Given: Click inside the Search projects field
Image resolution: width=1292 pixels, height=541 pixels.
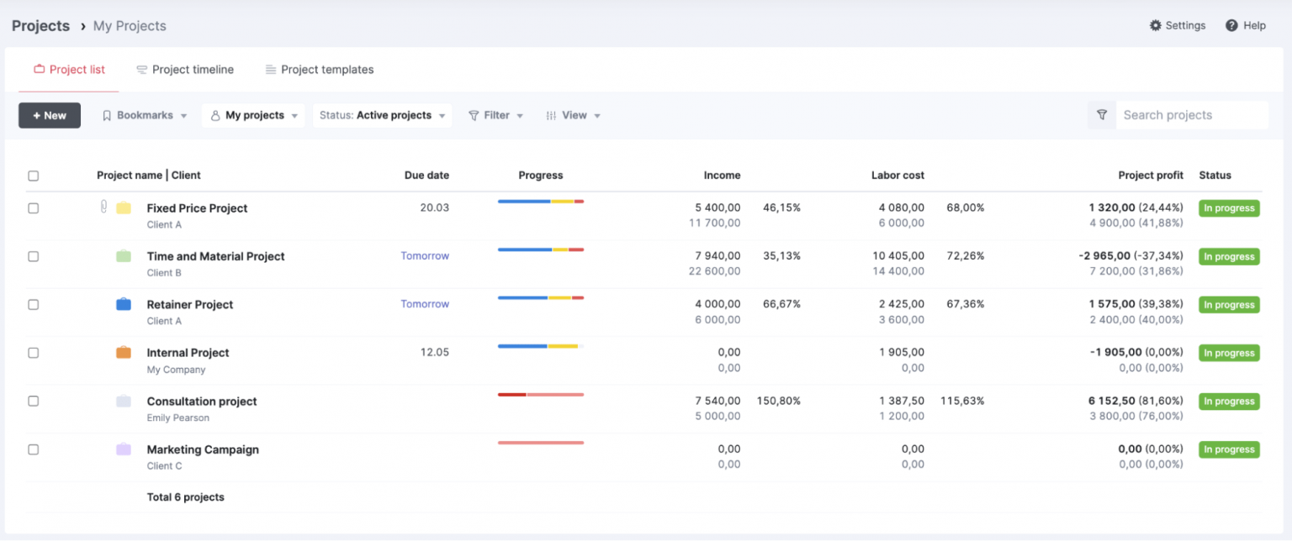Looking at the screenshot, I should tap(1193, 115).
